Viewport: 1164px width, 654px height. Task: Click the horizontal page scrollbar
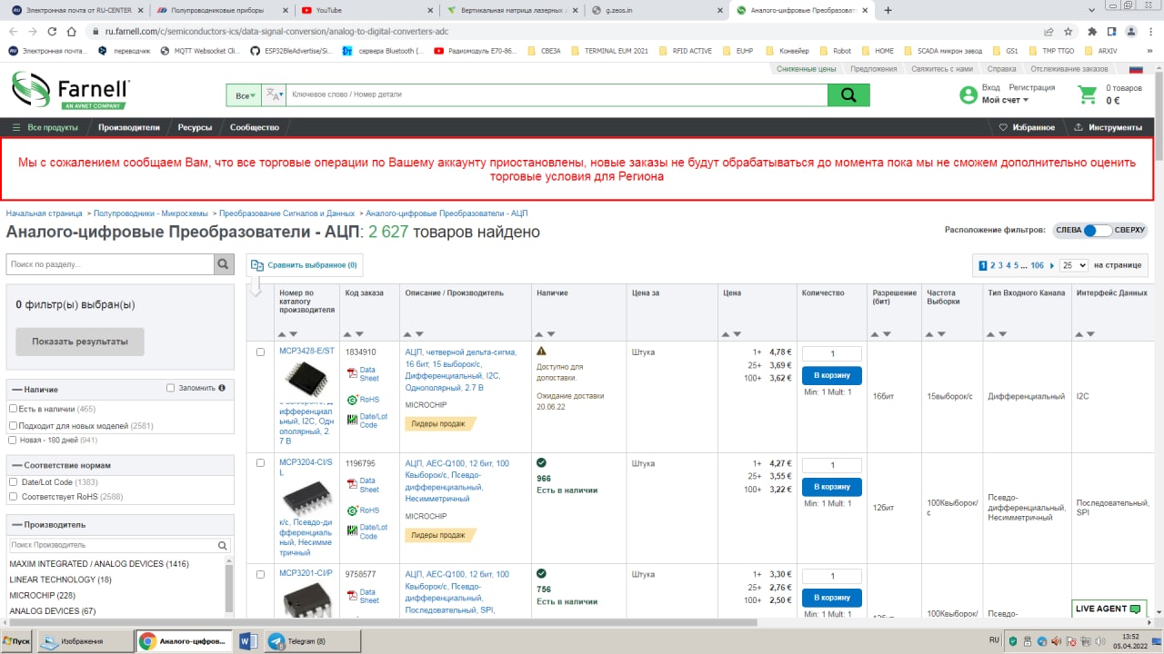pos(382,622)
